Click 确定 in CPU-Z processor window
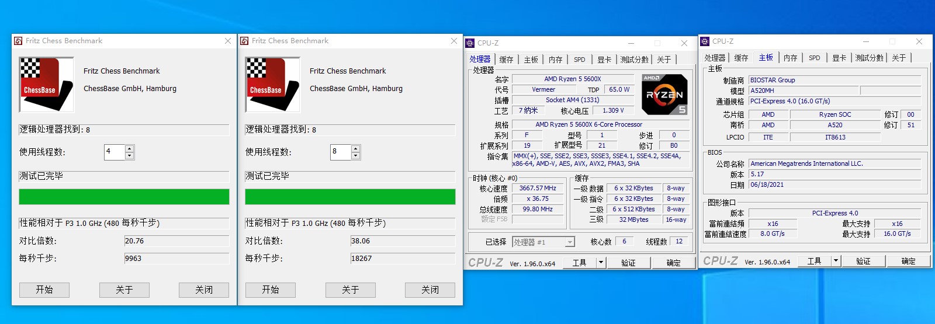The width and height of the screenshot is (935, 324). coord(673,263)
